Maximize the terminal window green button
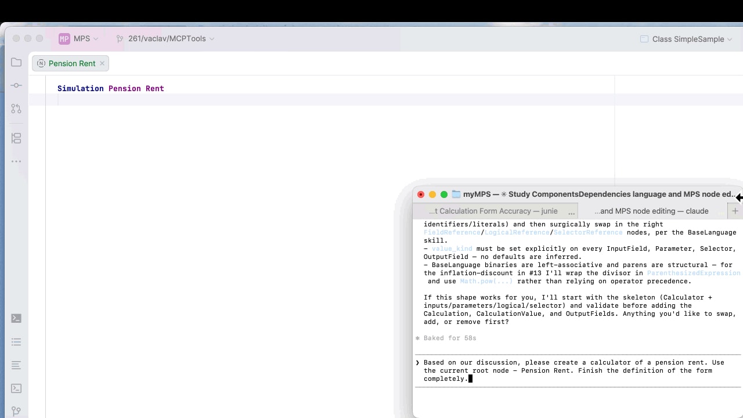Screen dimensions: 743x418 [x=444, y=194]
